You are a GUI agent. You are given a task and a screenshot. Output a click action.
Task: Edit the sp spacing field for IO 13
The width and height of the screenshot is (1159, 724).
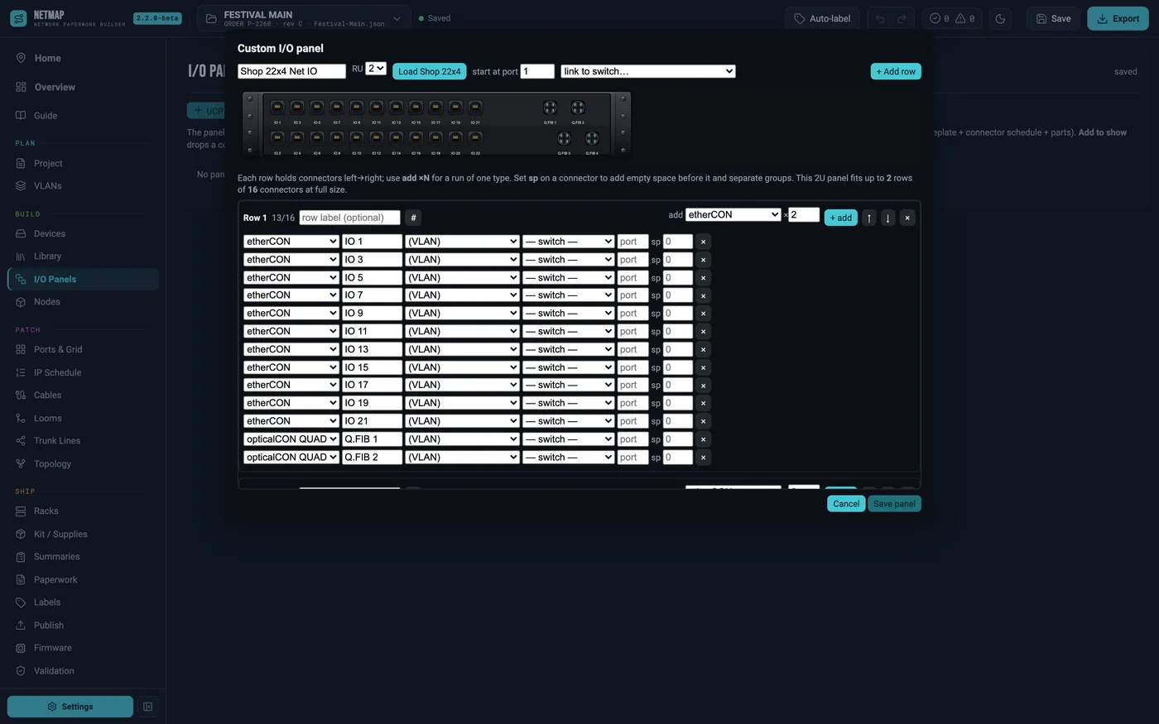677,349
